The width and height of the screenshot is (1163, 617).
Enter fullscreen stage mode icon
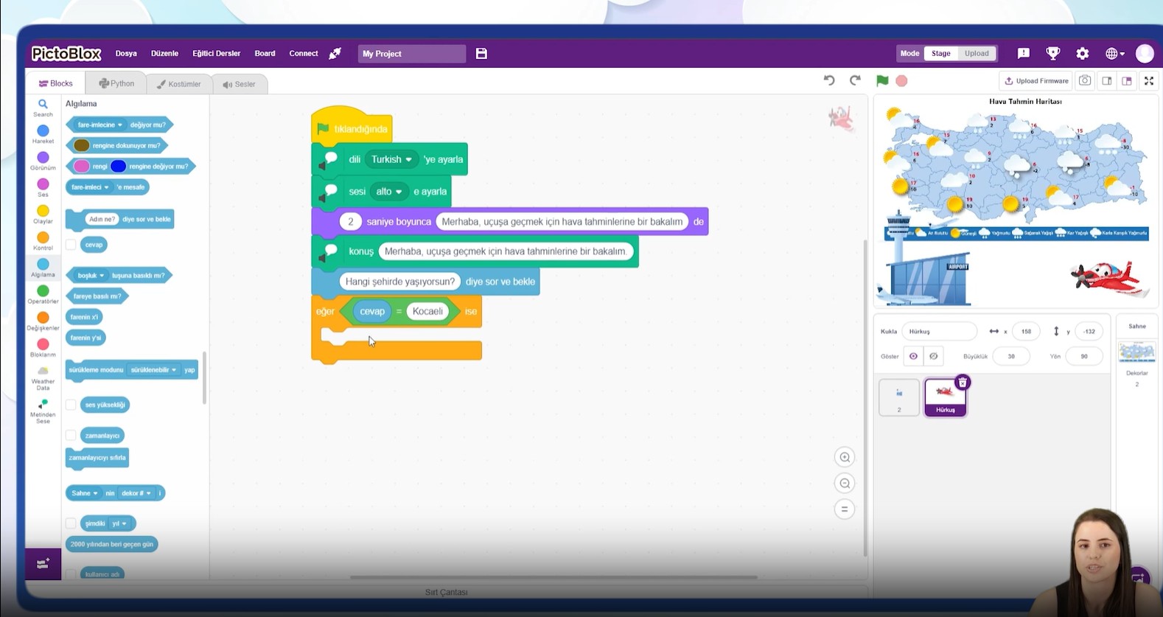(x=1148, y=81)
